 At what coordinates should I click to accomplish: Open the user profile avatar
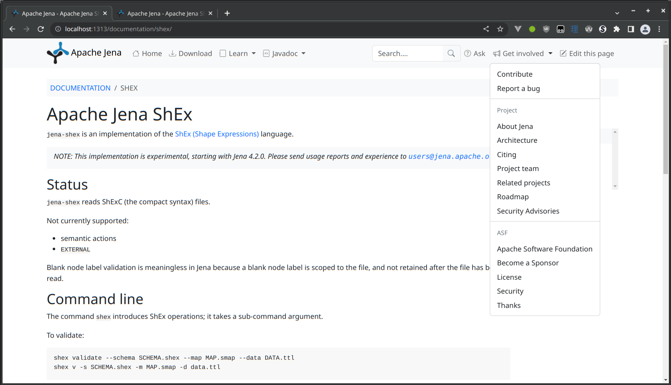(x=645, y=29)
